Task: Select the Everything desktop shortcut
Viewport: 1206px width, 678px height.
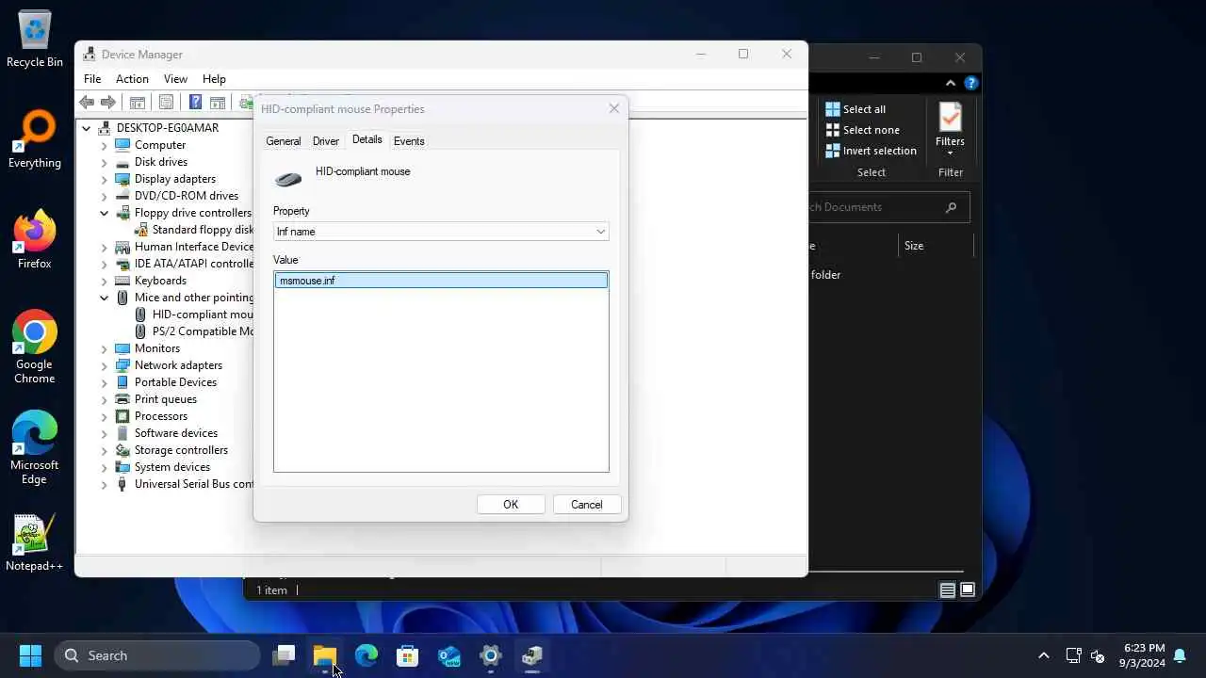Action: (x=35, y=139)
